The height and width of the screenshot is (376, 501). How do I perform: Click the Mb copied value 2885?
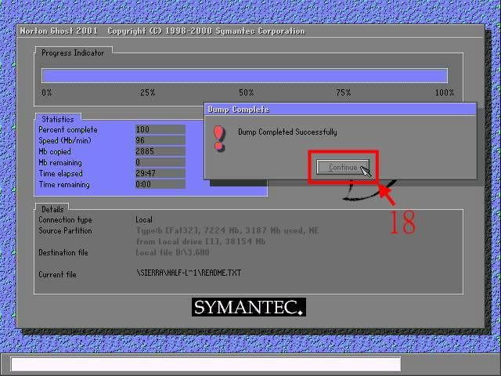(160, 151)
